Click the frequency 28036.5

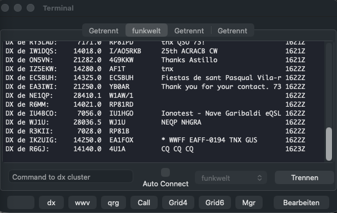click(87, 122)
